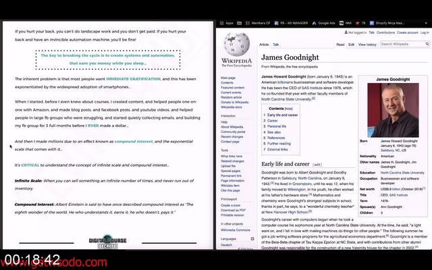Image resolution: width=432 pixels, height=270 pixels.
Task: Open the starred 76 bookmark
Action: coord(360,23)
